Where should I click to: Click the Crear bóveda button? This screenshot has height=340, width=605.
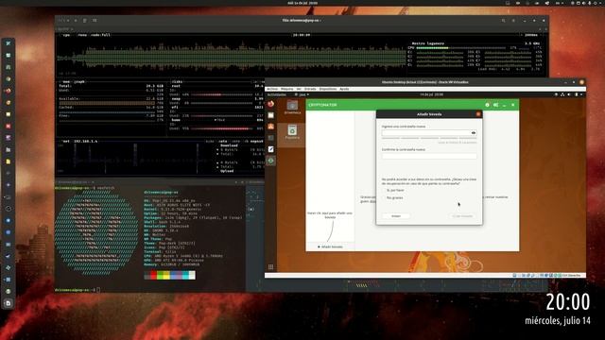point(462,216)
